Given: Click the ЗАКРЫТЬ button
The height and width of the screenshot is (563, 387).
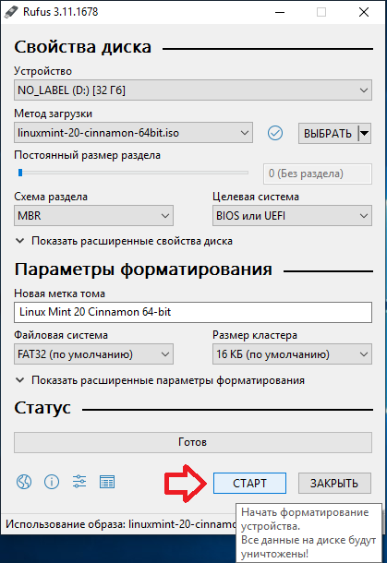Looking at the screenshot, I should click(334, 484).
